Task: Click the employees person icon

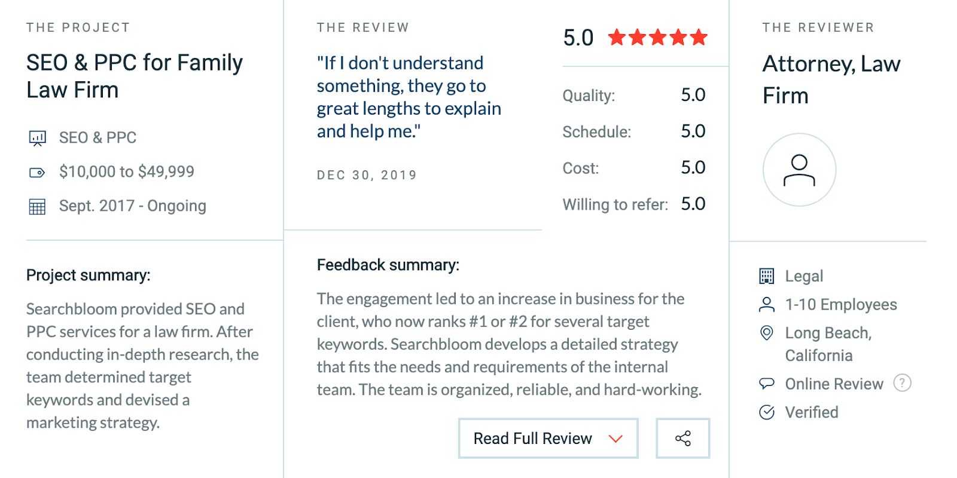Action: 767,305
